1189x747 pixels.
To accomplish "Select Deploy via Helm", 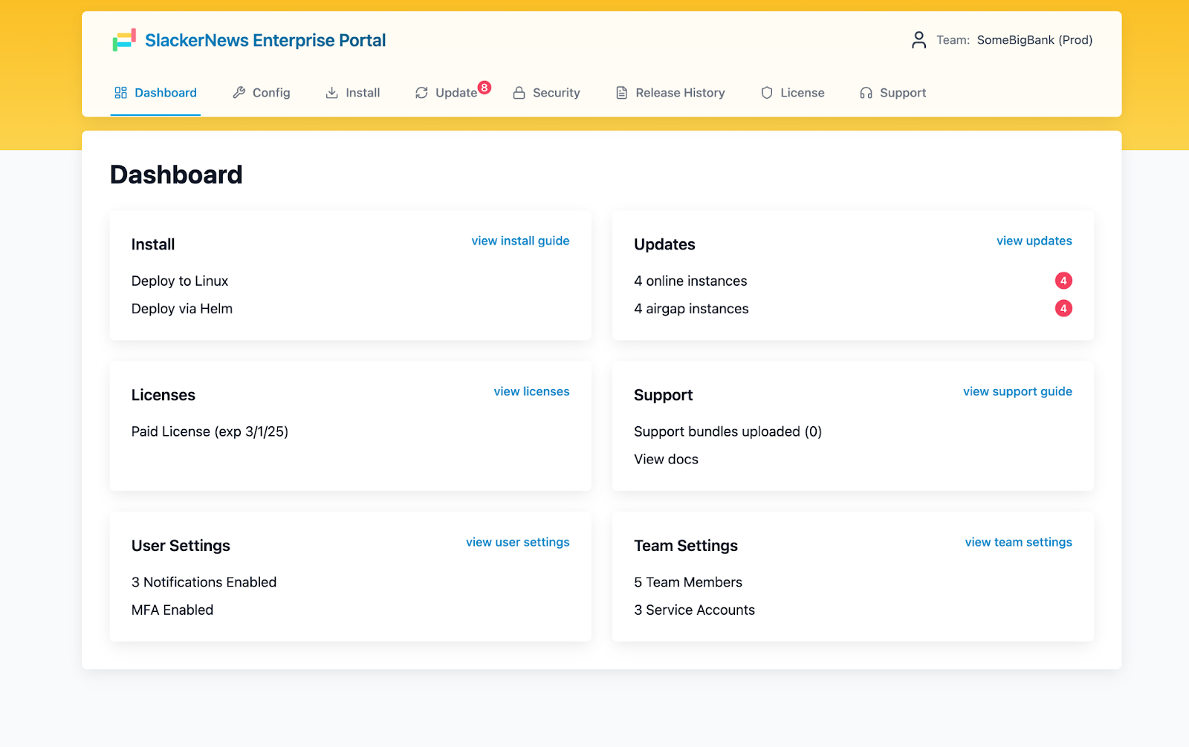I will coord(182,308).
